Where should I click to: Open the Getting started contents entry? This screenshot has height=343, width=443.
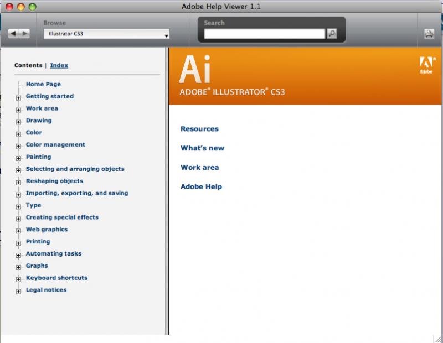50,96
